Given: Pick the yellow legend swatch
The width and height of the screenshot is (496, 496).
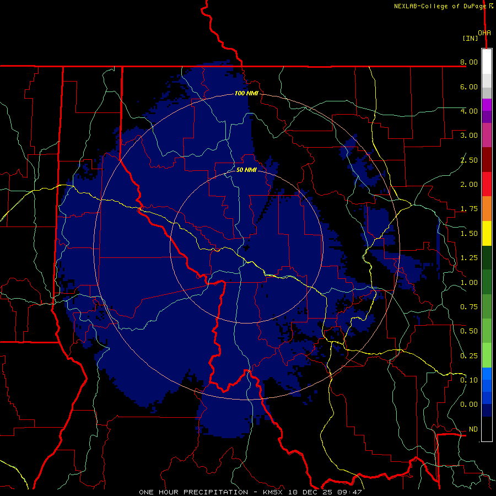Looking at the screenshot, I should point(487,233).
